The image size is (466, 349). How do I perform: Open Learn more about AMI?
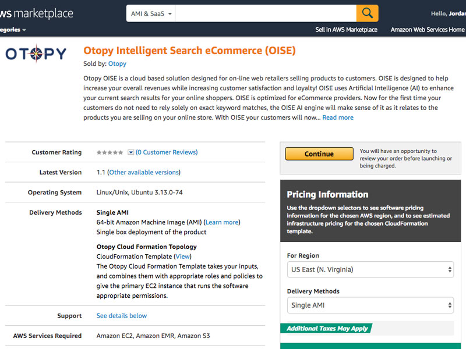coord(222,222)
